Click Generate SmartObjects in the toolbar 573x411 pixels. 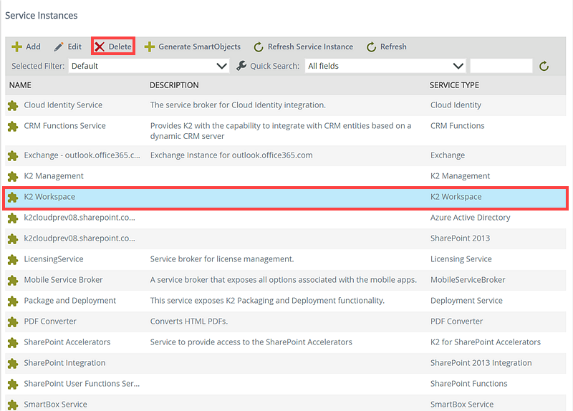point(193,47)
